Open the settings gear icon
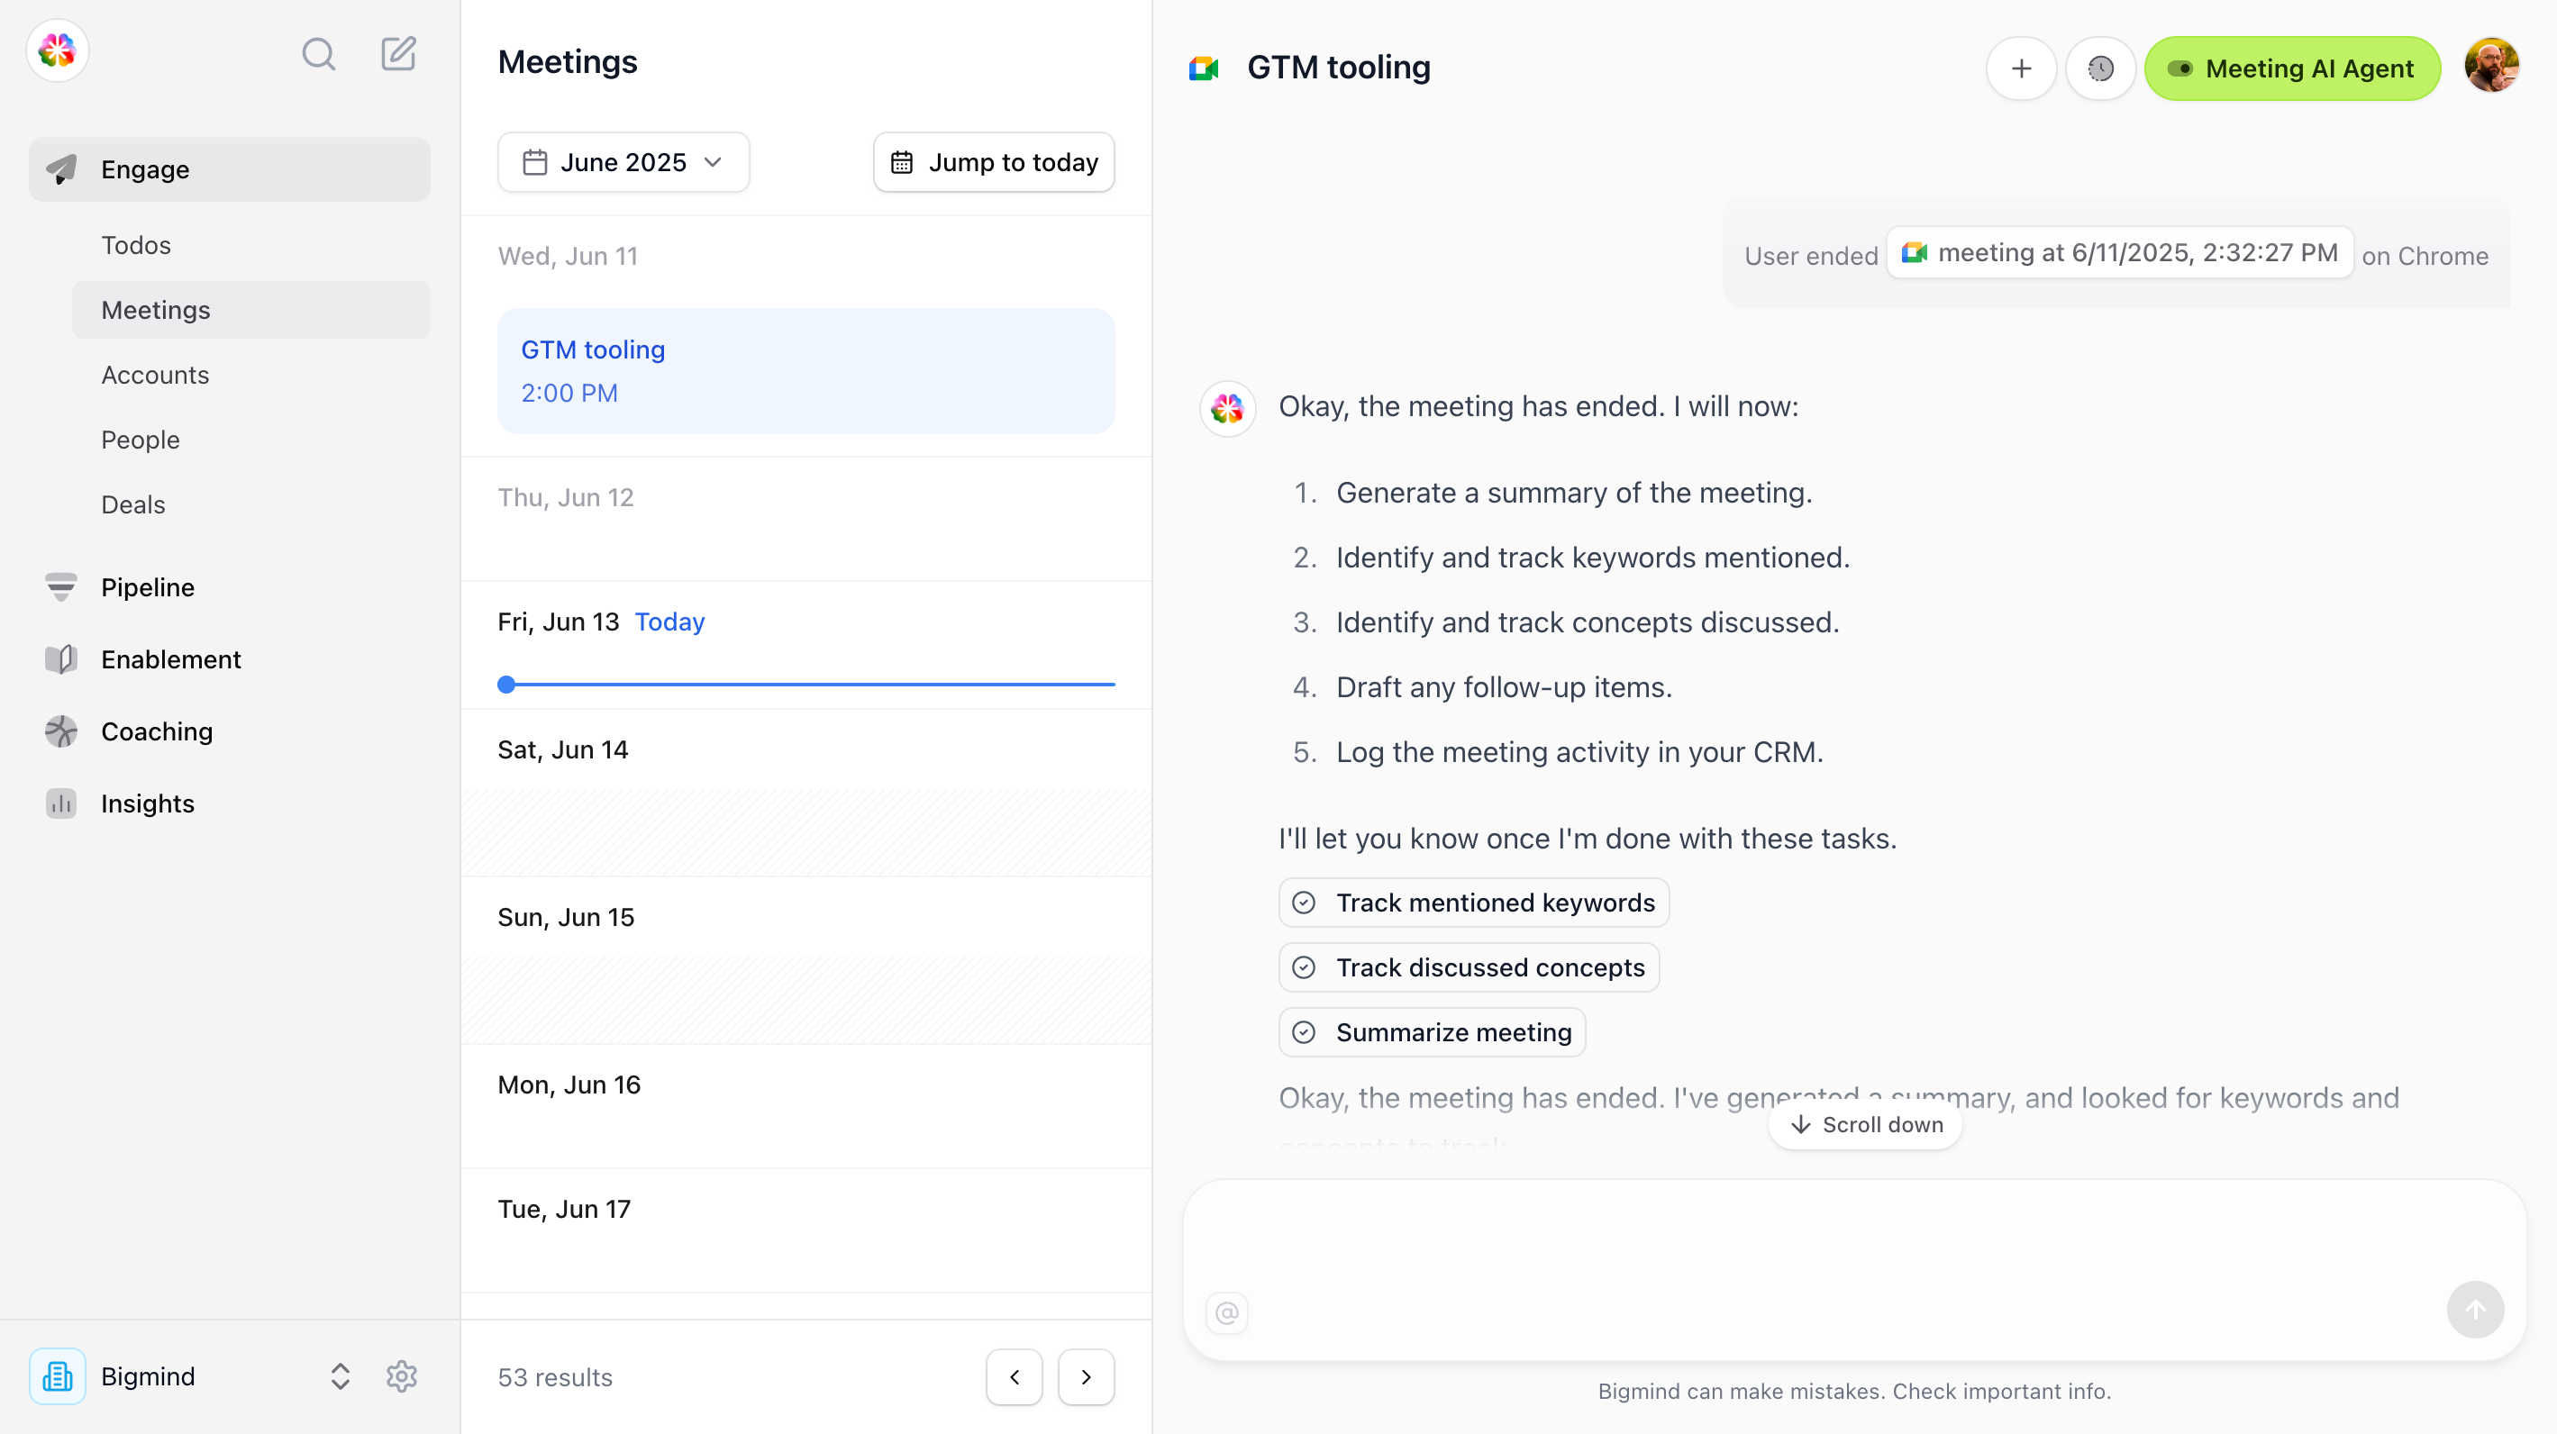This screenshot has width=2557, height=1434. pos(401,1376)
